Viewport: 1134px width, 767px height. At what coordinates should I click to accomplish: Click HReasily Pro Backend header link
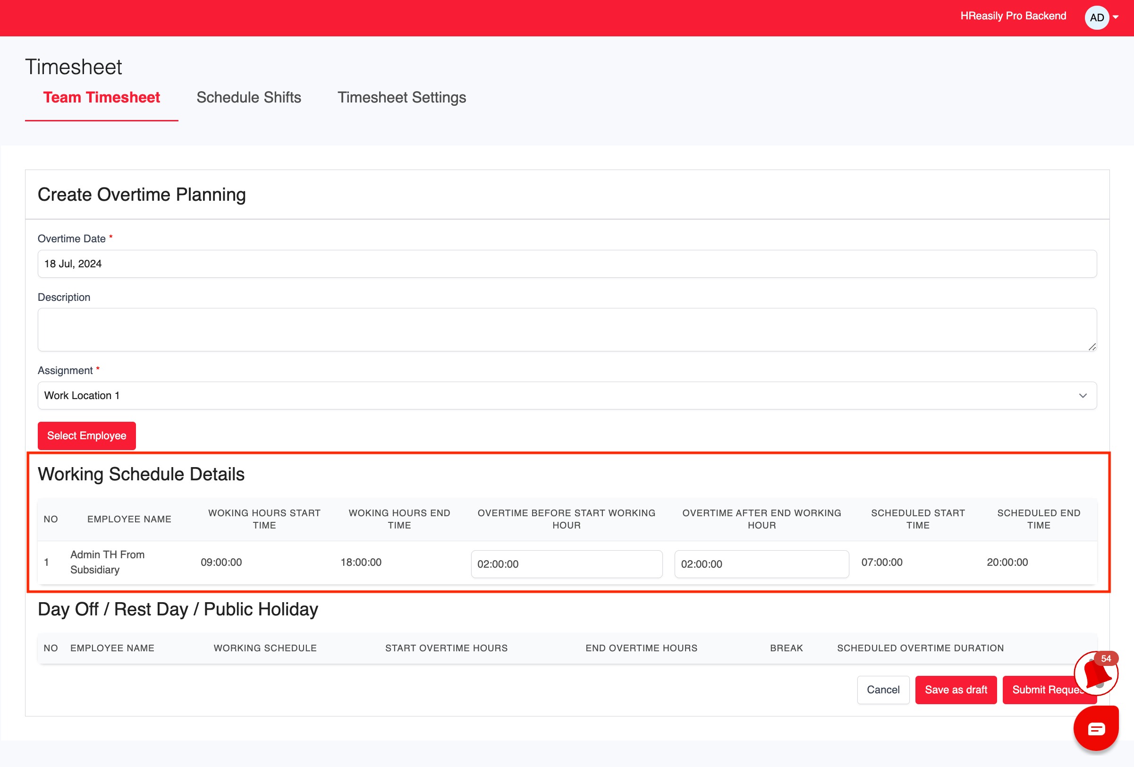click(1013, 16)
